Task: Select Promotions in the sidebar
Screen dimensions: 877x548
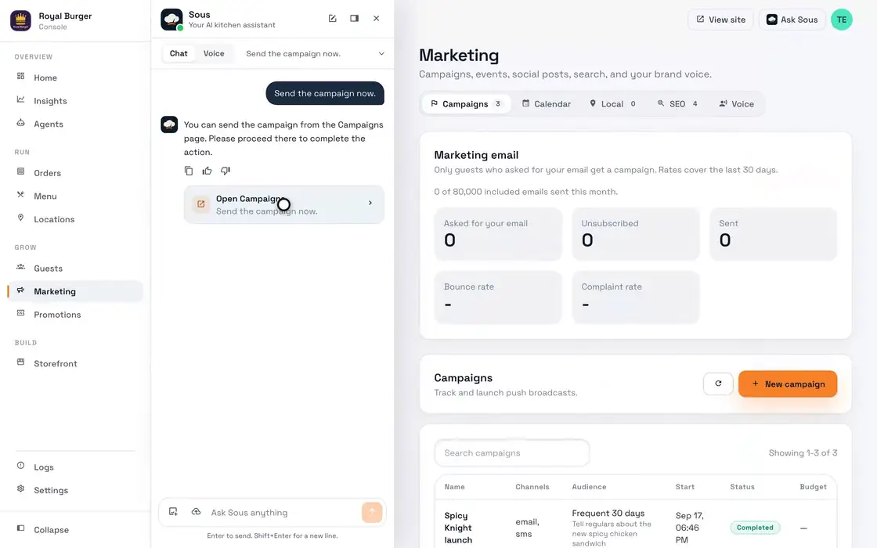Action: click(x=75, y=315)
